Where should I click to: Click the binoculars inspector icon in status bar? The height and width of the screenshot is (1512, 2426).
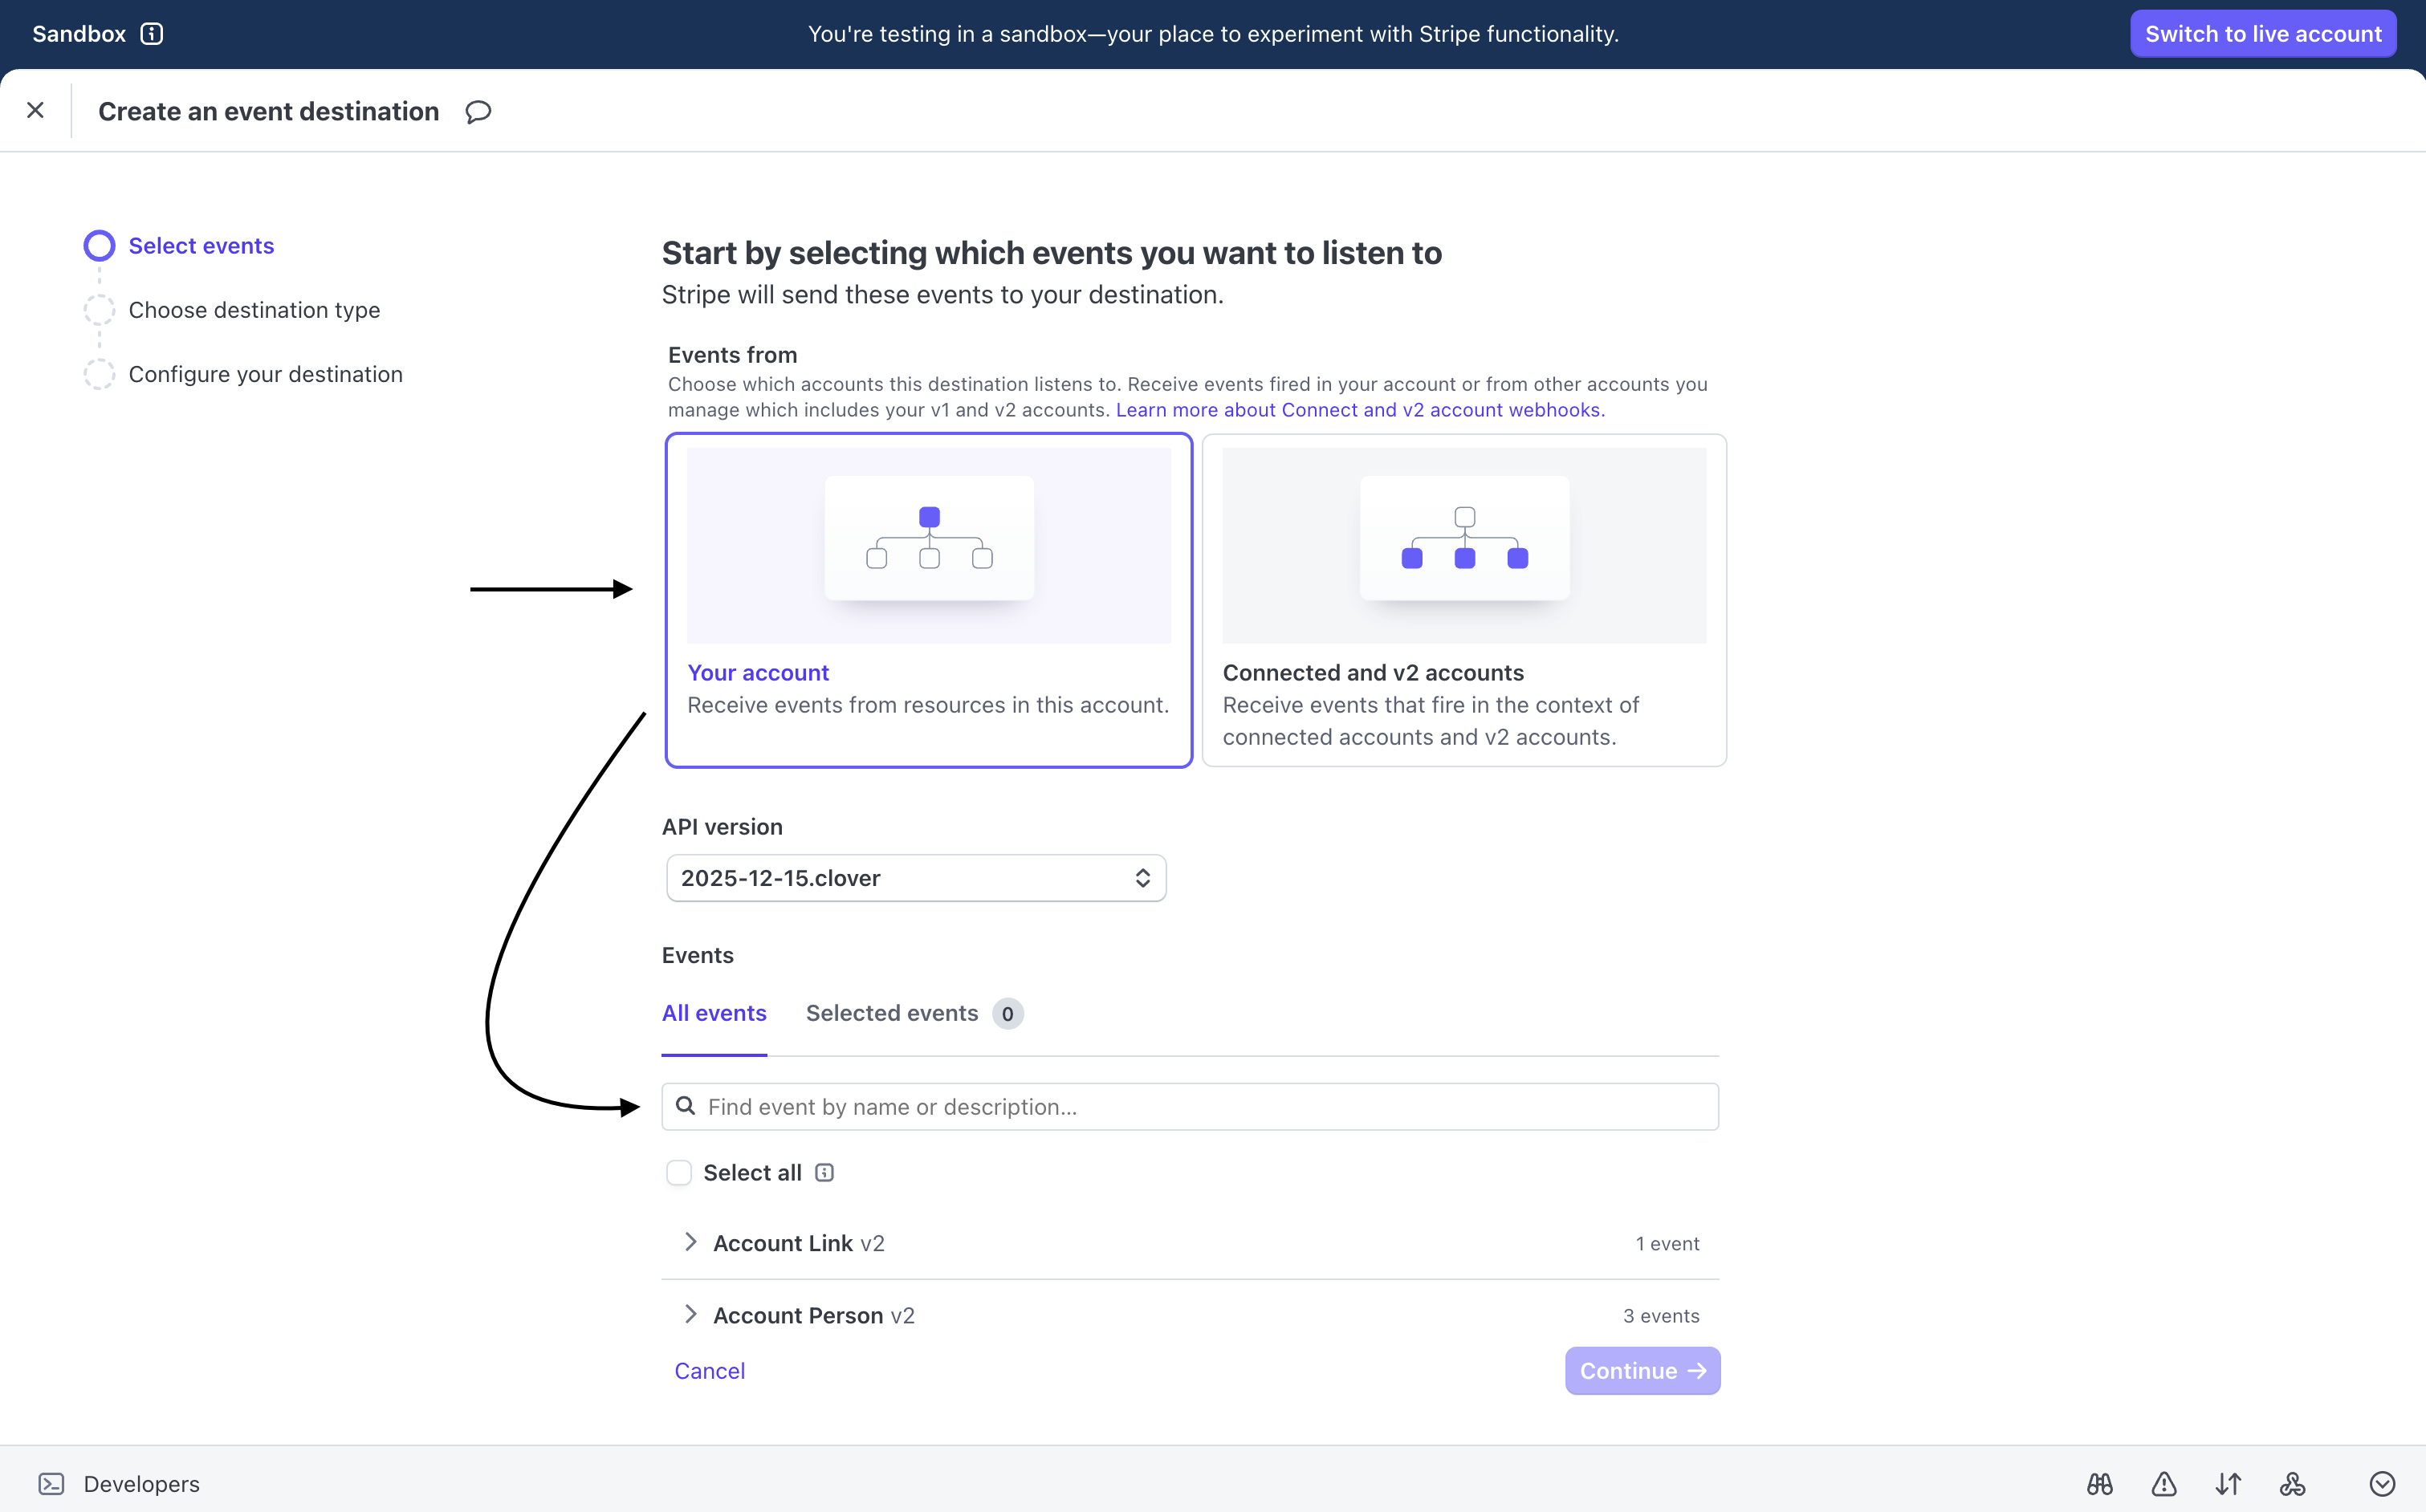point(2101,1484)
